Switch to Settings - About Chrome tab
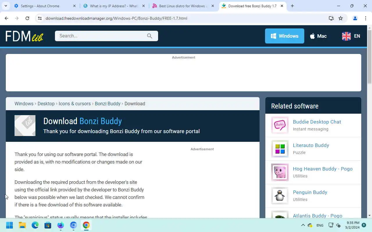This screenshot has width=372, height=232. (x=45, y=6)
